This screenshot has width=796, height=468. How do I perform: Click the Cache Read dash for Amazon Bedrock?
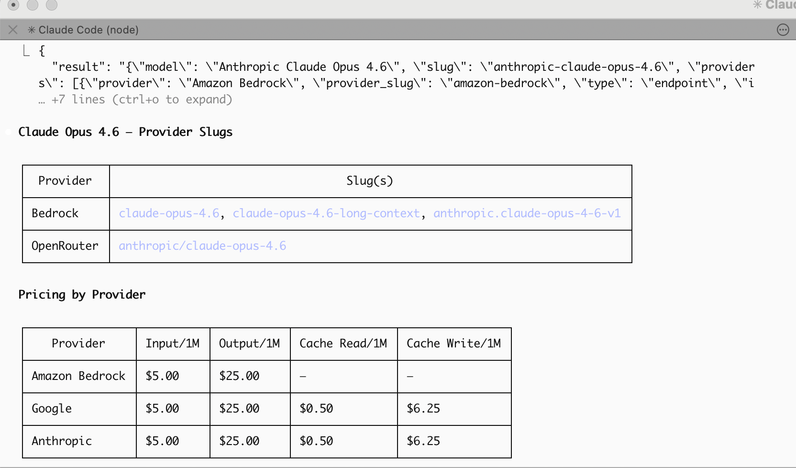tap(303, 377)
